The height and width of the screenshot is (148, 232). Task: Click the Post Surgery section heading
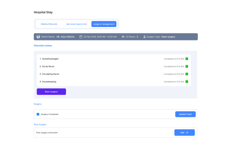(x=40, y=125)
